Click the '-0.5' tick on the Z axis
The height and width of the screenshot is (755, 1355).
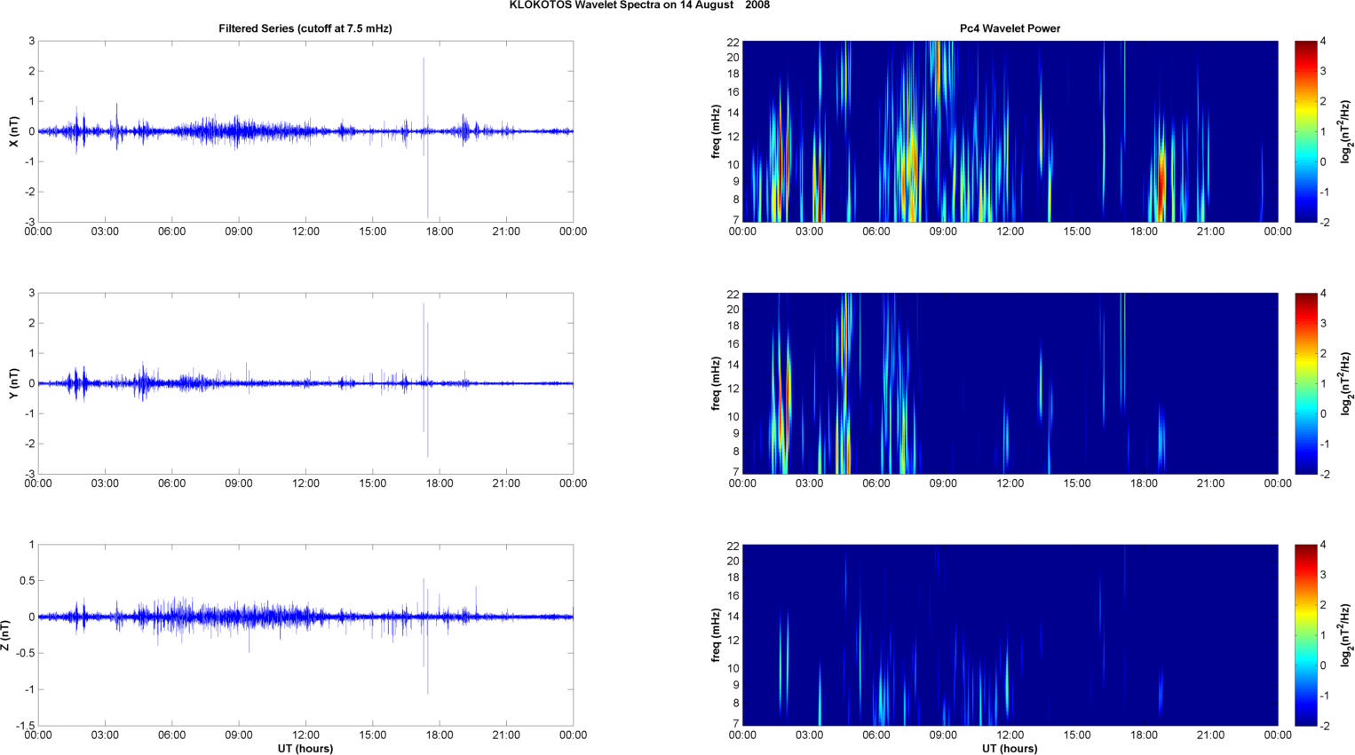pos(24,654)
